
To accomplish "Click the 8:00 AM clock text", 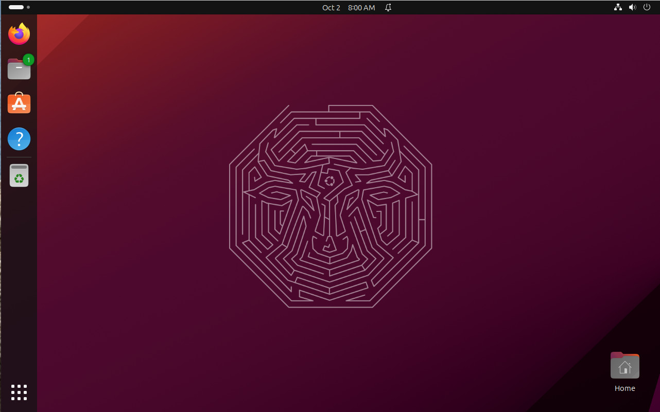I will 361,8.
